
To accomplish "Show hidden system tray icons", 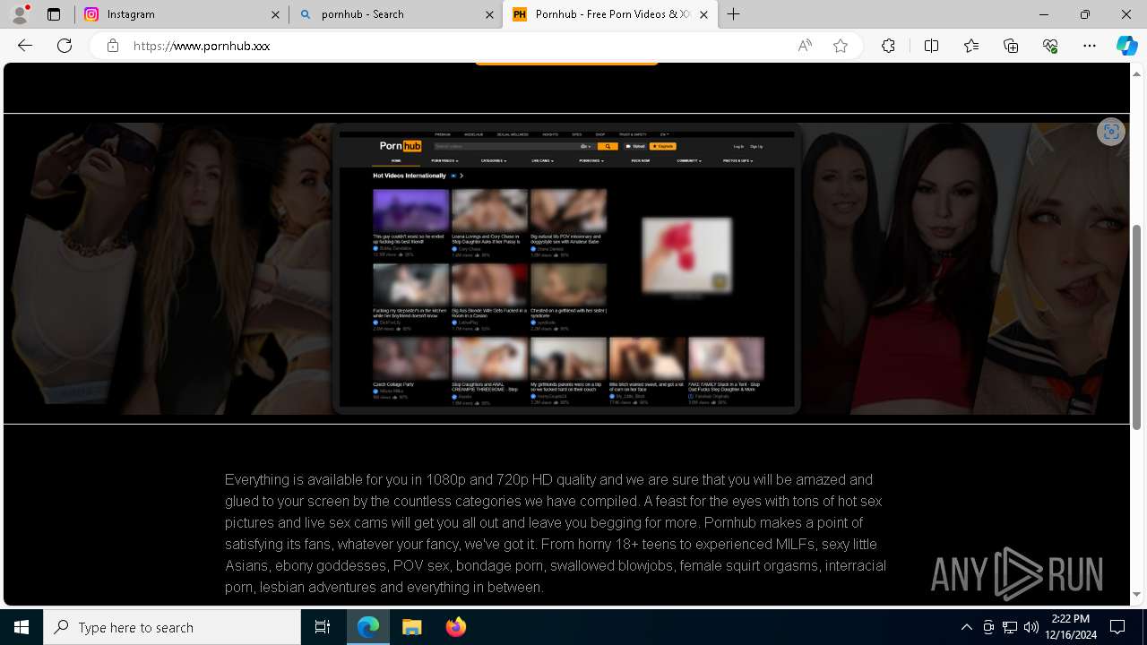I will point(966,627).
